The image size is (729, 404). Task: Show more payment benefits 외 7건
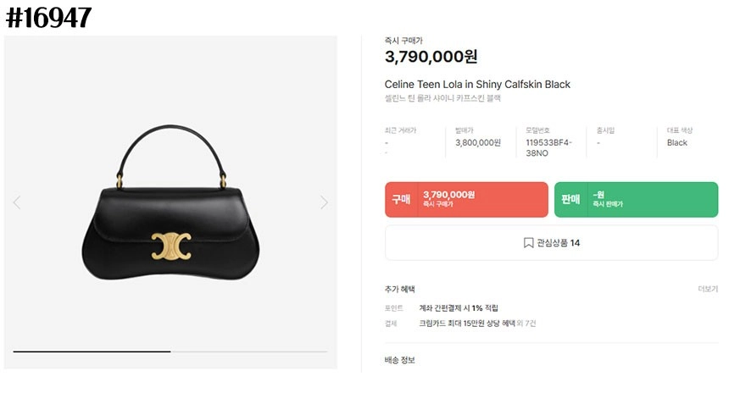526,324
